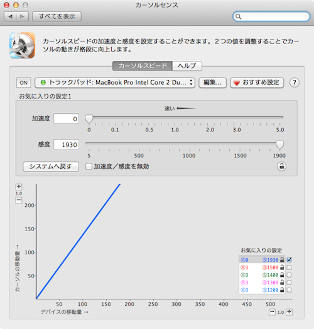Open the トラックパッド device dropdown
Viewport: 314px width, 329px height.
click(115, 82)
